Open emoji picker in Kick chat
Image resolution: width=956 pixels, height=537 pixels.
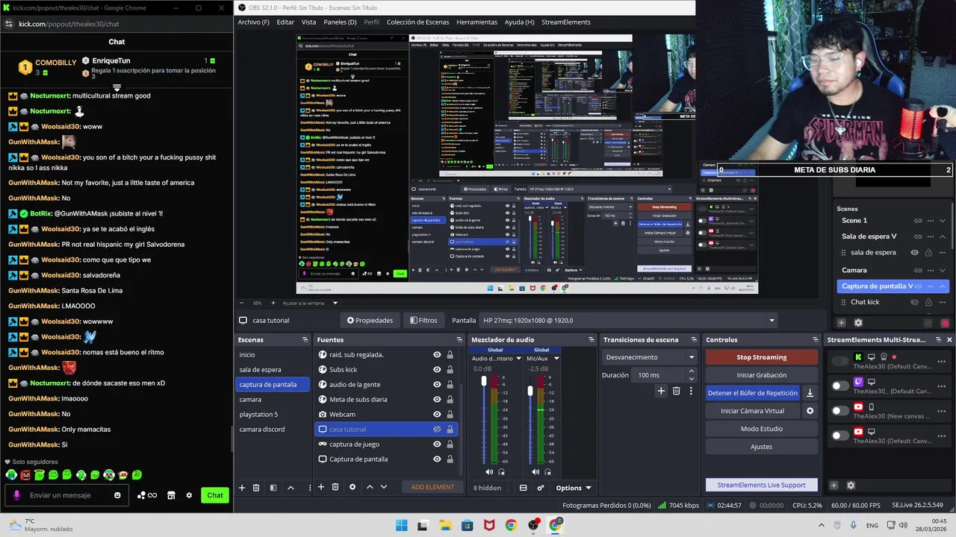pos(117,495)
